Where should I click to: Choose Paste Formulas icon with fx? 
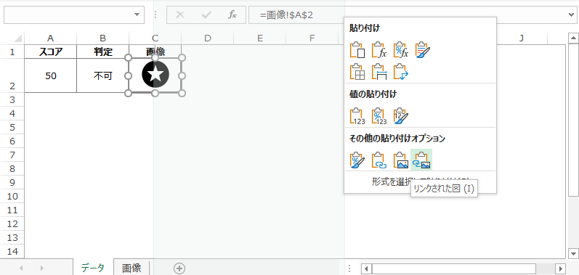(x=379, y=50)
